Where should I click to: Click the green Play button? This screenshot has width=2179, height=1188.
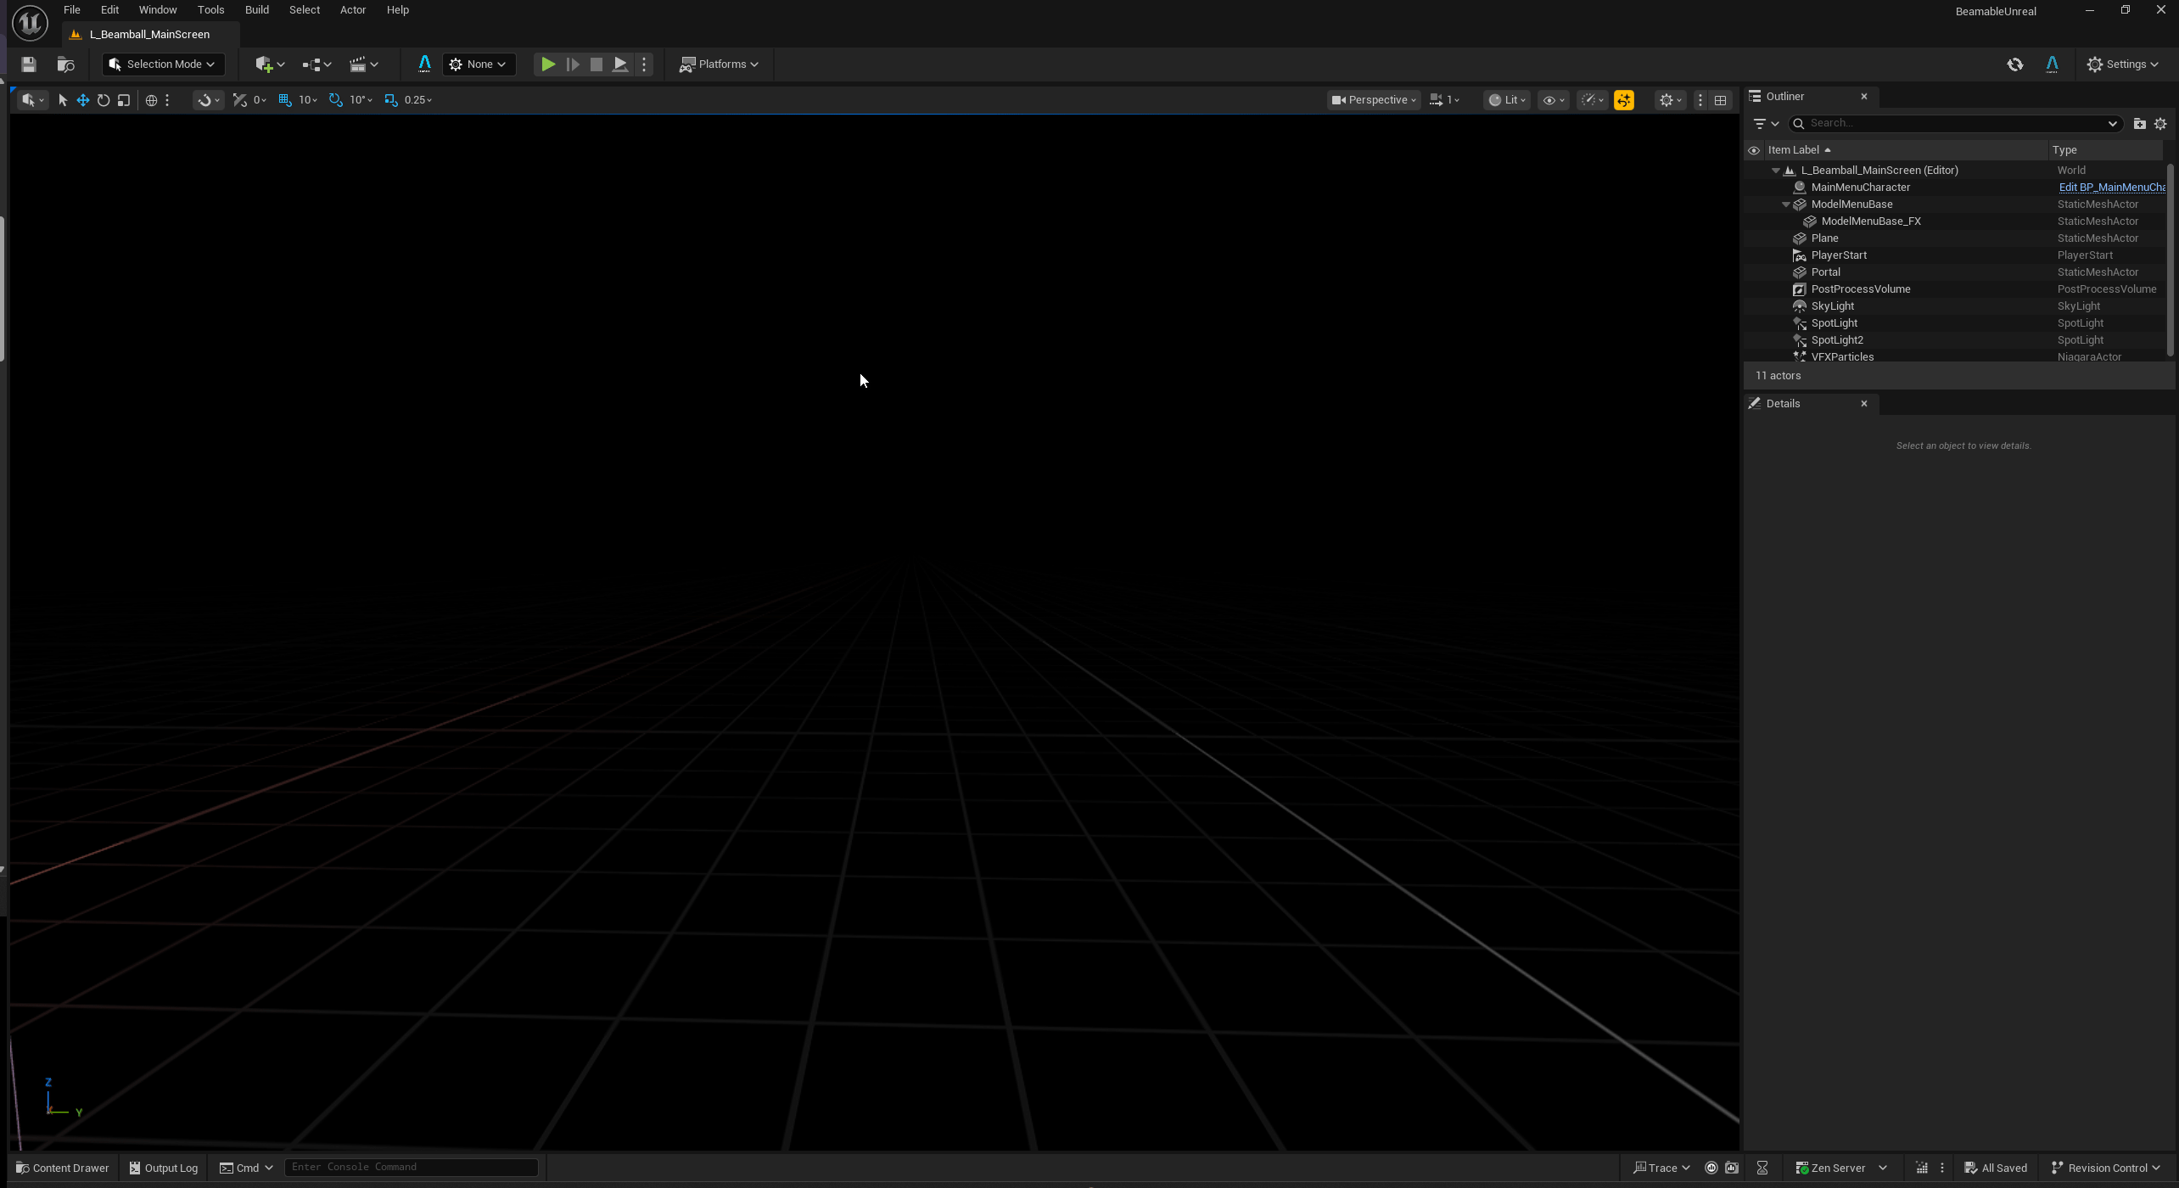pyautogui.click(x=548, y=64)
